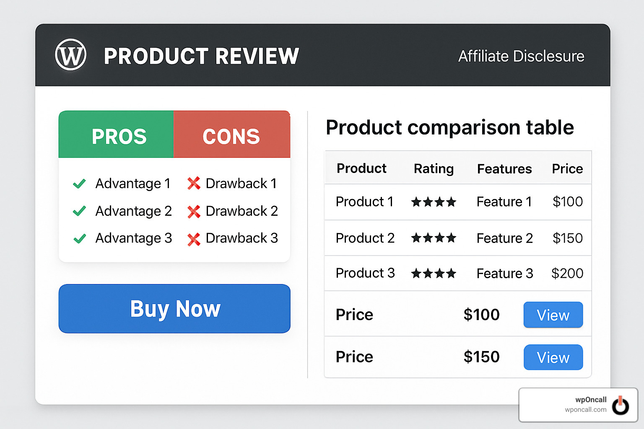
Task: Click the green checkmark beside Advantage 3
Action: 79,238
